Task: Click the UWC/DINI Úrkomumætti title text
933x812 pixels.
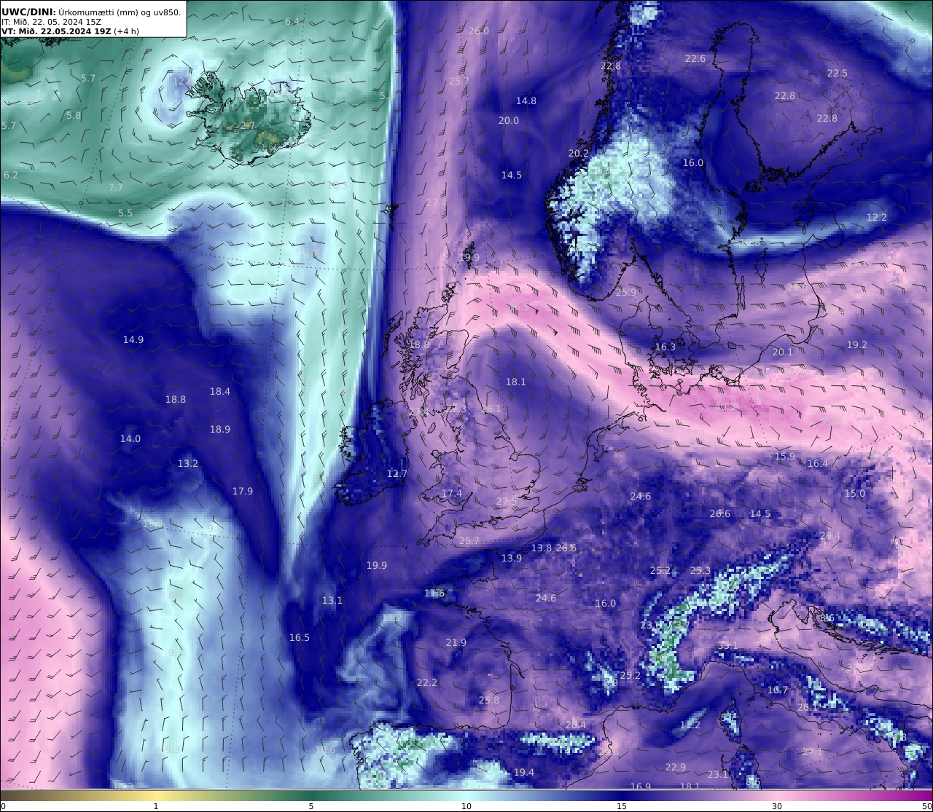Action: coord(91,12)
